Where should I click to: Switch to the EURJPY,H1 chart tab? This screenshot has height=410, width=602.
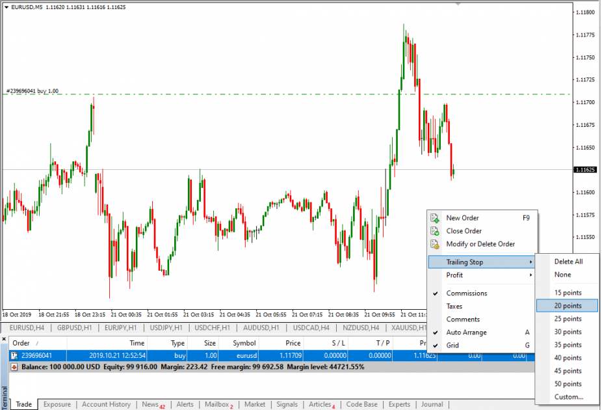(120, 328)
